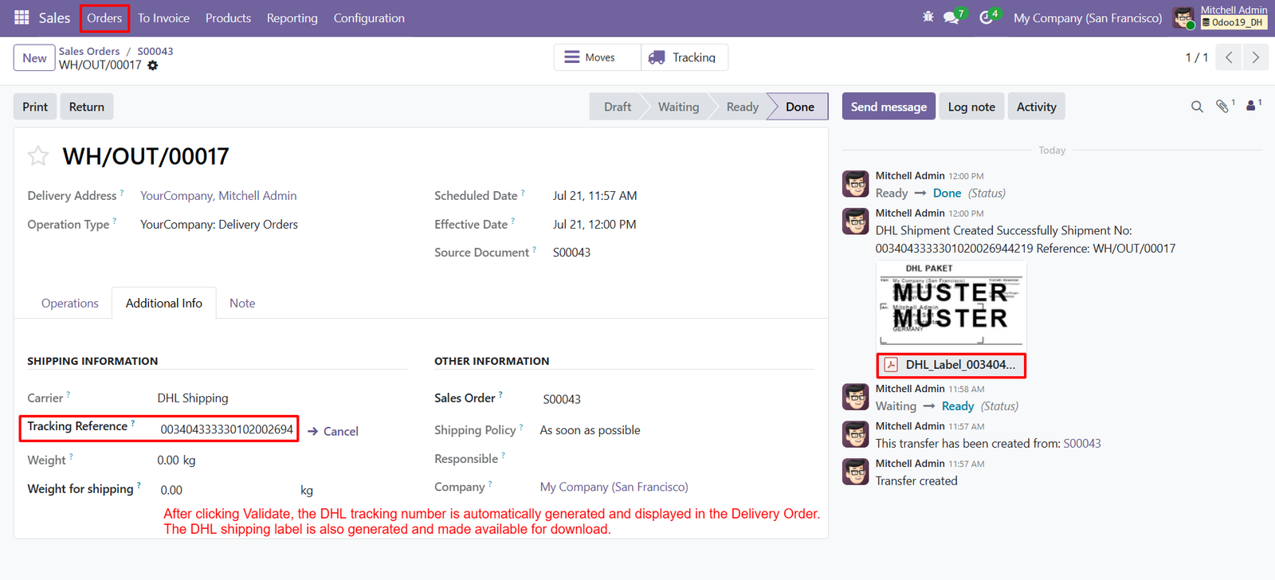This screenshot has height=580, width=1275.
Task: Click the Print button
Action: coord(35,107)
